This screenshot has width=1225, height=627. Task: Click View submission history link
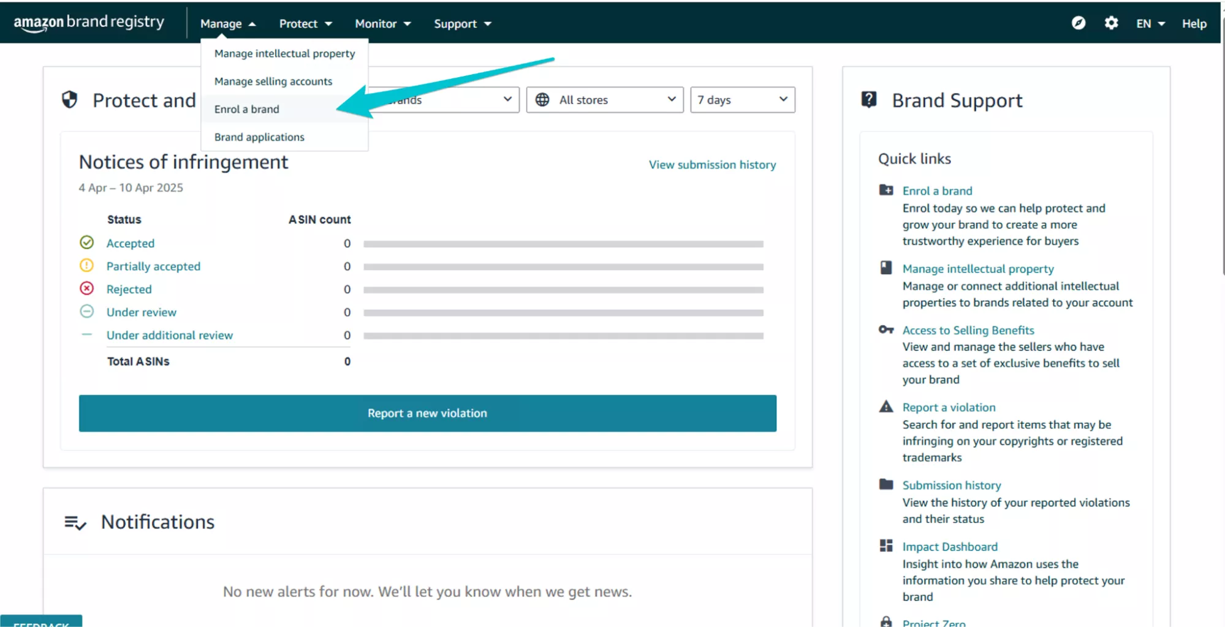tap(712, 165)
